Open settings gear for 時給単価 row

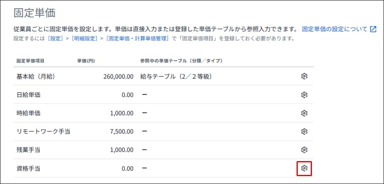[304, 113]
